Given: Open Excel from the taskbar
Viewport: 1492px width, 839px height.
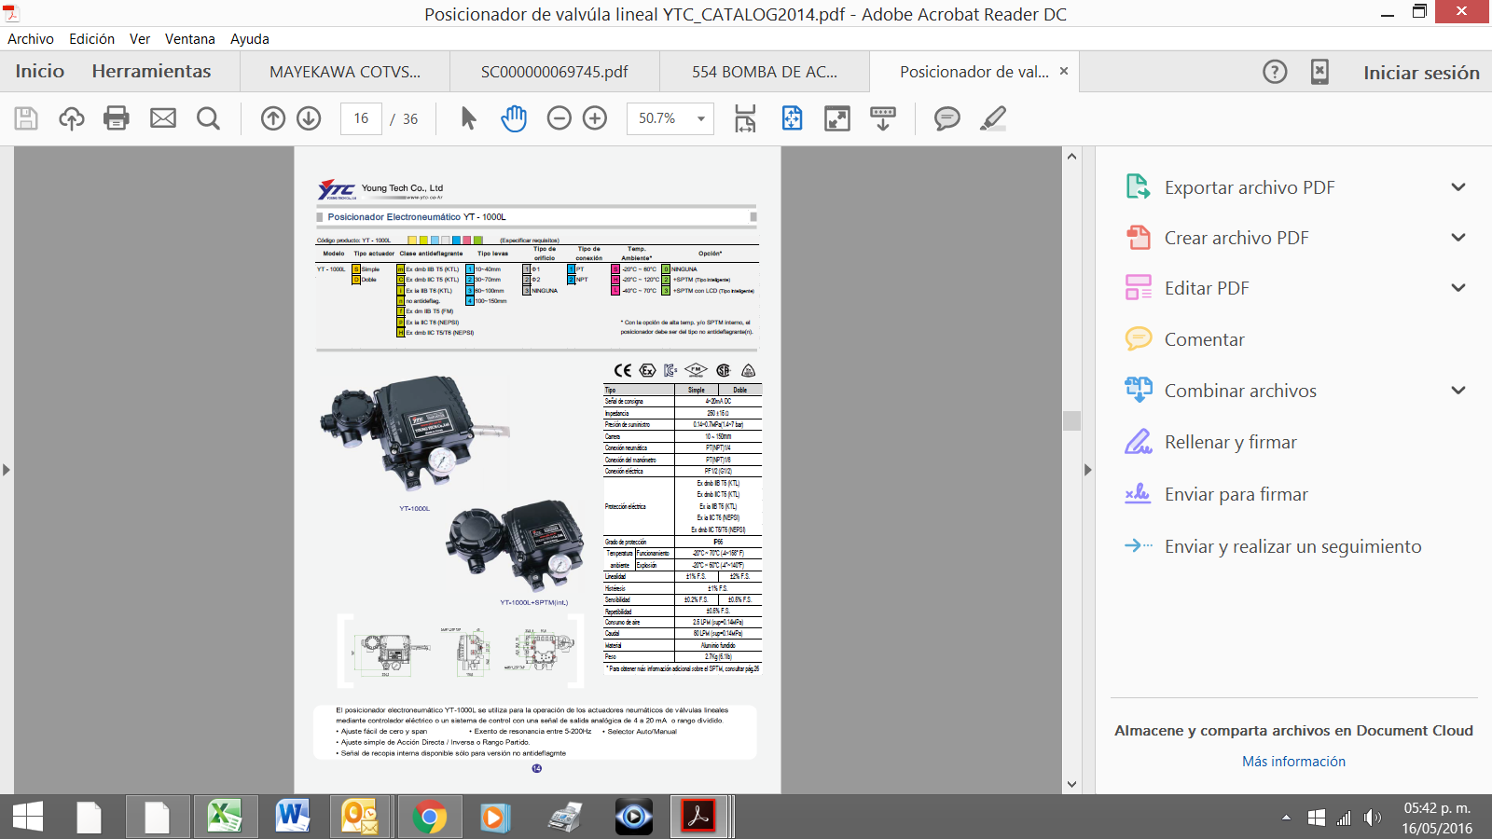Looking at the screenshot, I should (224, 818).
